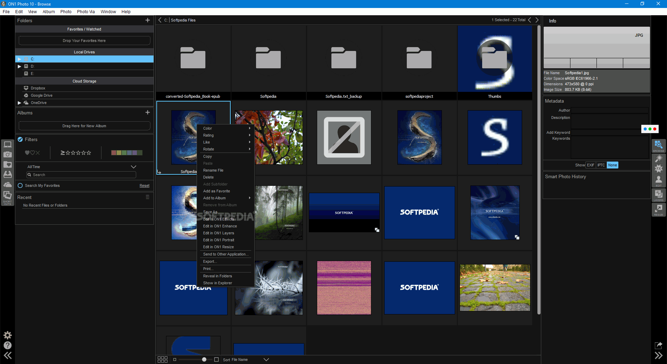Choose Show in Explorer from context menu

226,283
